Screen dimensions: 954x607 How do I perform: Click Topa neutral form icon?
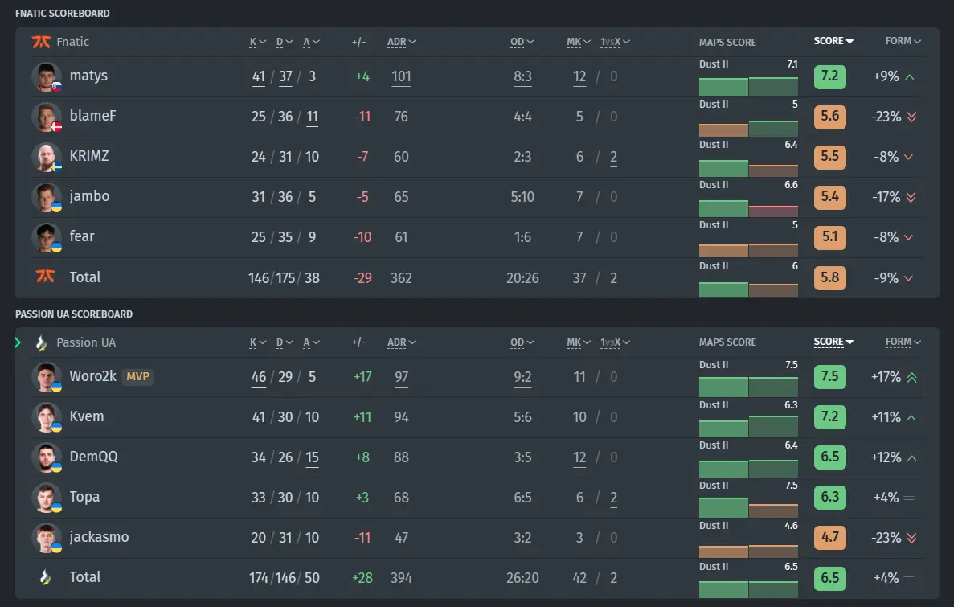click(909, 498)
